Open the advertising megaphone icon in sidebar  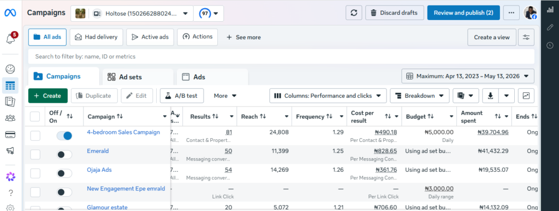(10, 151)
